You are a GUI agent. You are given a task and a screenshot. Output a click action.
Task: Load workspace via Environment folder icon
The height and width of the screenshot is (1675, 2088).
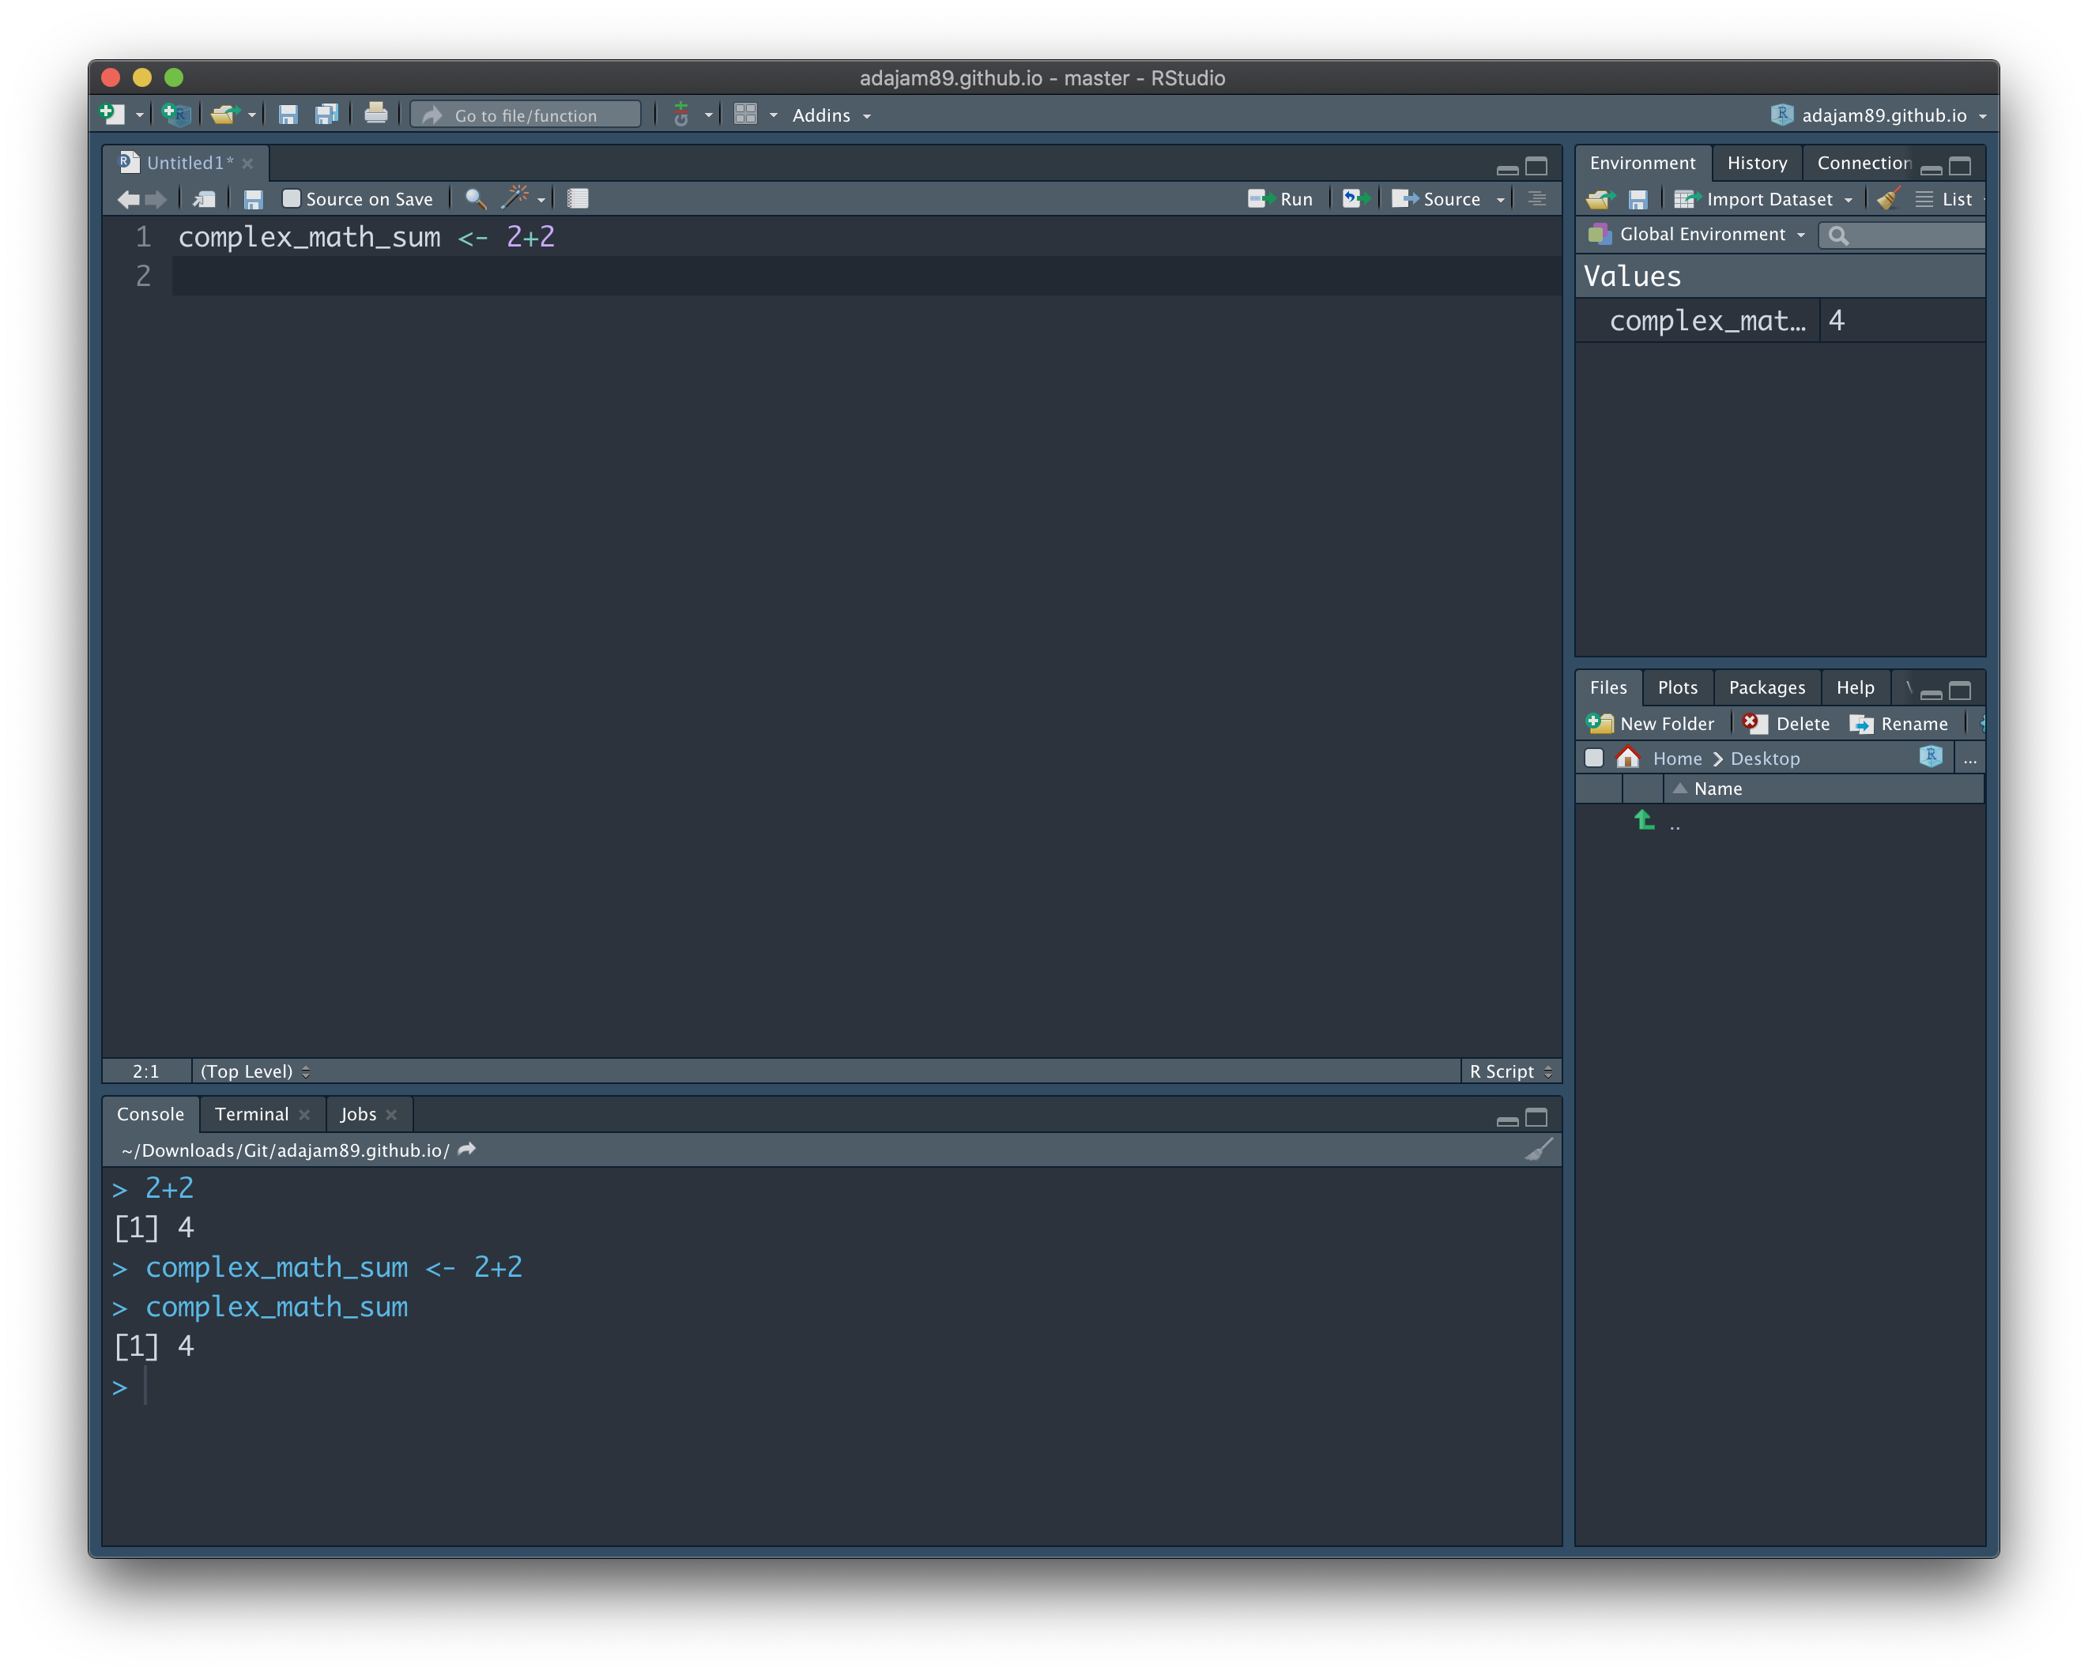1600,199
